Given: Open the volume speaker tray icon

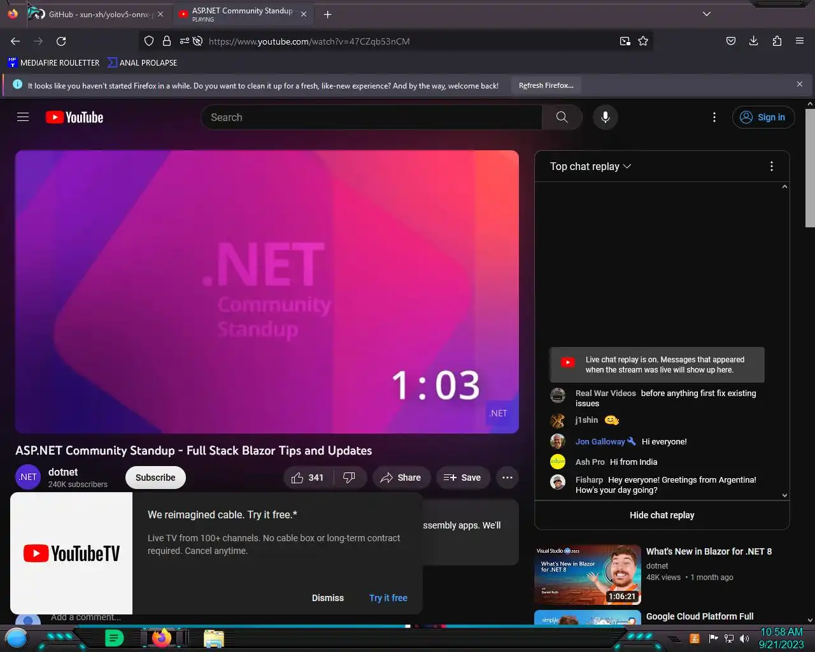Looking at the screenshot, I should [x=744, y=639].
